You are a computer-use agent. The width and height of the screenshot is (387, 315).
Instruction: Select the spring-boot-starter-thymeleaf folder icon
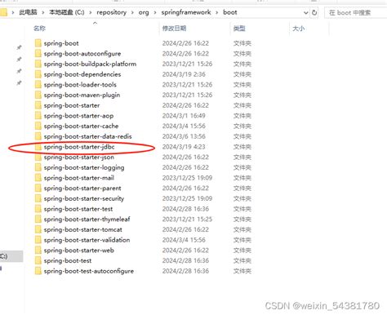(x=38, y=219)
